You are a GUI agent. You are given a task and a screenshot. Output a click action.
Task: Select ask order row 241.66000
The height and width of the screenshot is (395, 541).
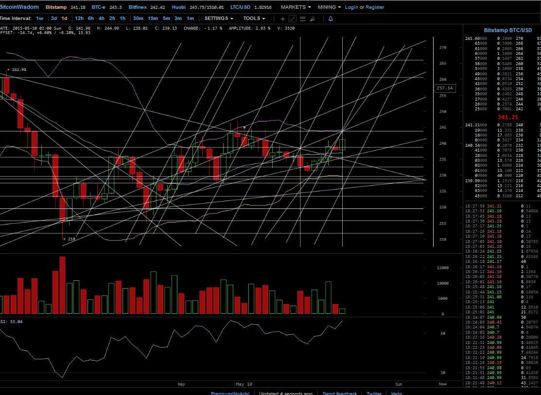(503, 38)
